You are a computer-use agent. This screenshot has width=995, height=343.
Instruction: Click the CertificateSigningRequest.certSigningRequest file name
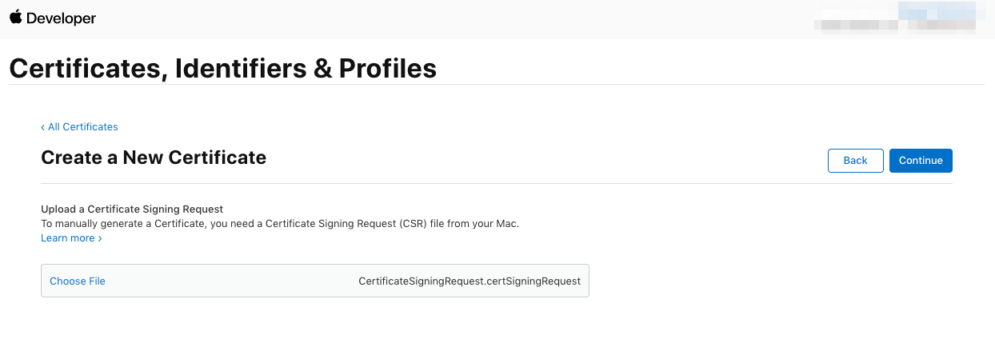click(x=470, y=281)
